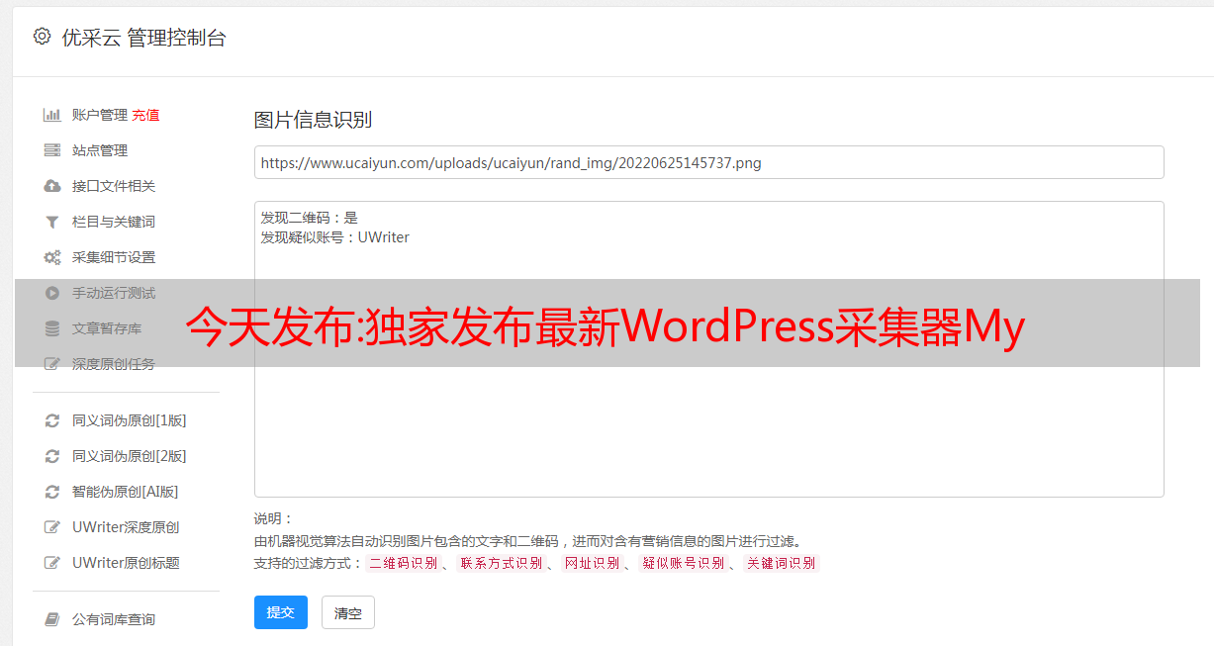Click the filter funnel icon for 栏目与关键词
Screen dimensions: 1214x646
(x=52, y=222)
